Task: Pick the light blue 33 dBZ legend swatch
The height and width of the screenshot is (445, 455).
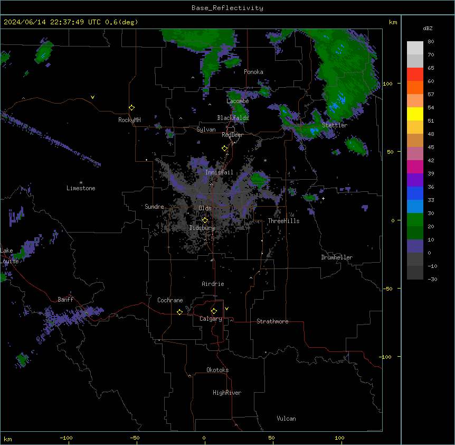Action: point(415,206)
